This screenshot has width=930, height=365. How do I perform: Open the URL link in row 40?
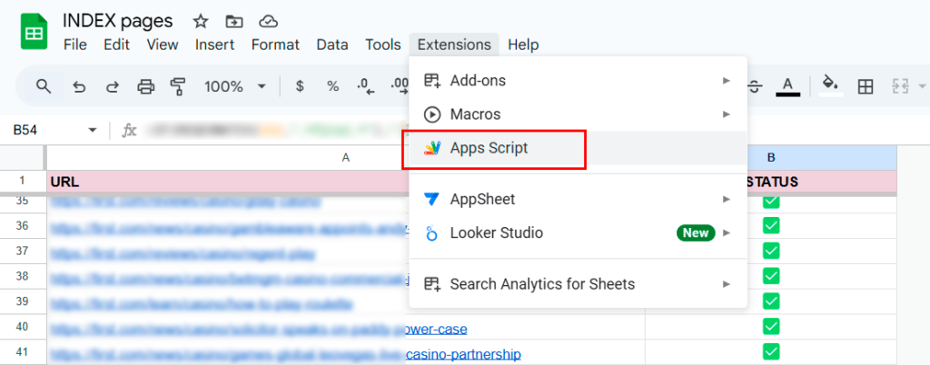click(x=436, y=328)
